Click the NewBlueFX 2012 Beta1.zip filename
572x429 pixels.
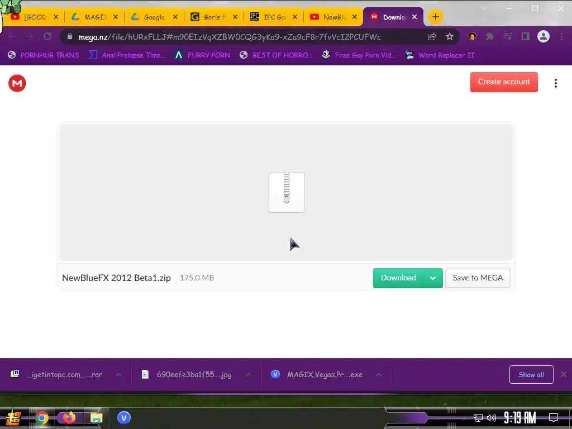coord(116,278)
